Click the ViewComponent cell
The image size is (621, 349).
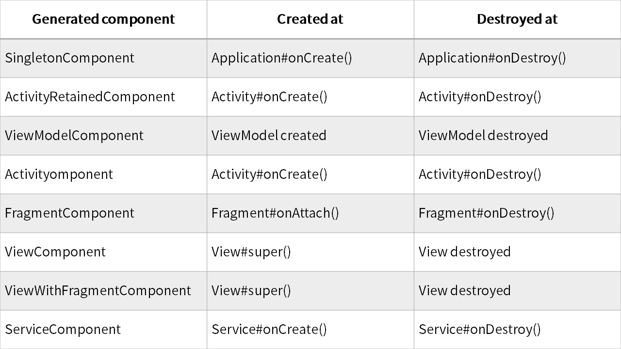pos(55,252)
